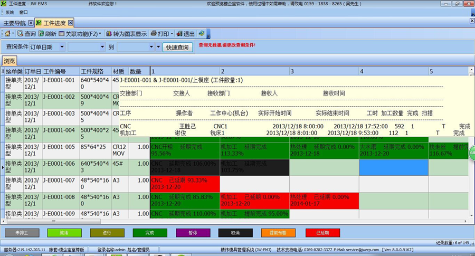Click the 暂停 purple legend swatch
Image resolution: width=475 pixels, height=256 pixels.
point(193,233)
